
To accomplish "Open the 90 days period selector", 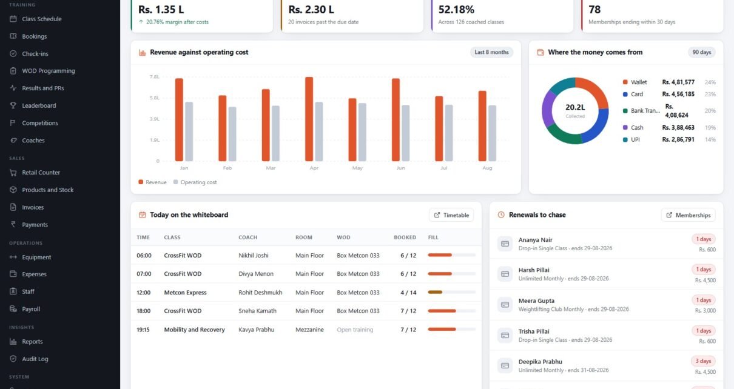I will (x=701, y=52).
